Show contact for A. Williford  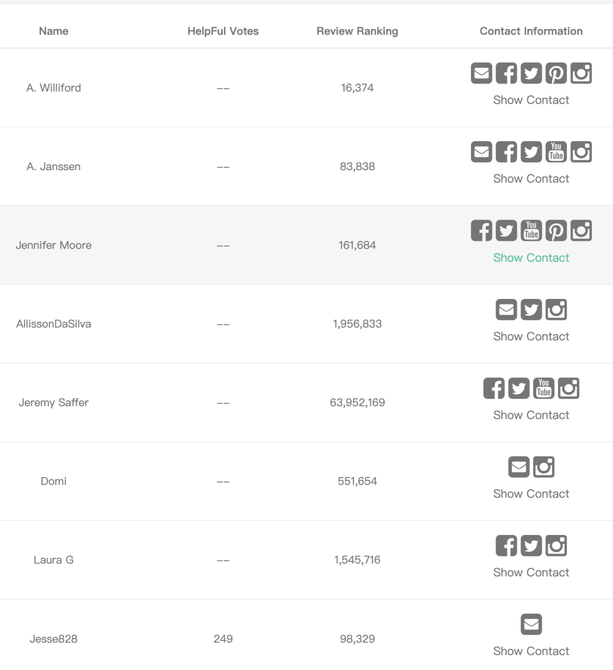[531, 100]
